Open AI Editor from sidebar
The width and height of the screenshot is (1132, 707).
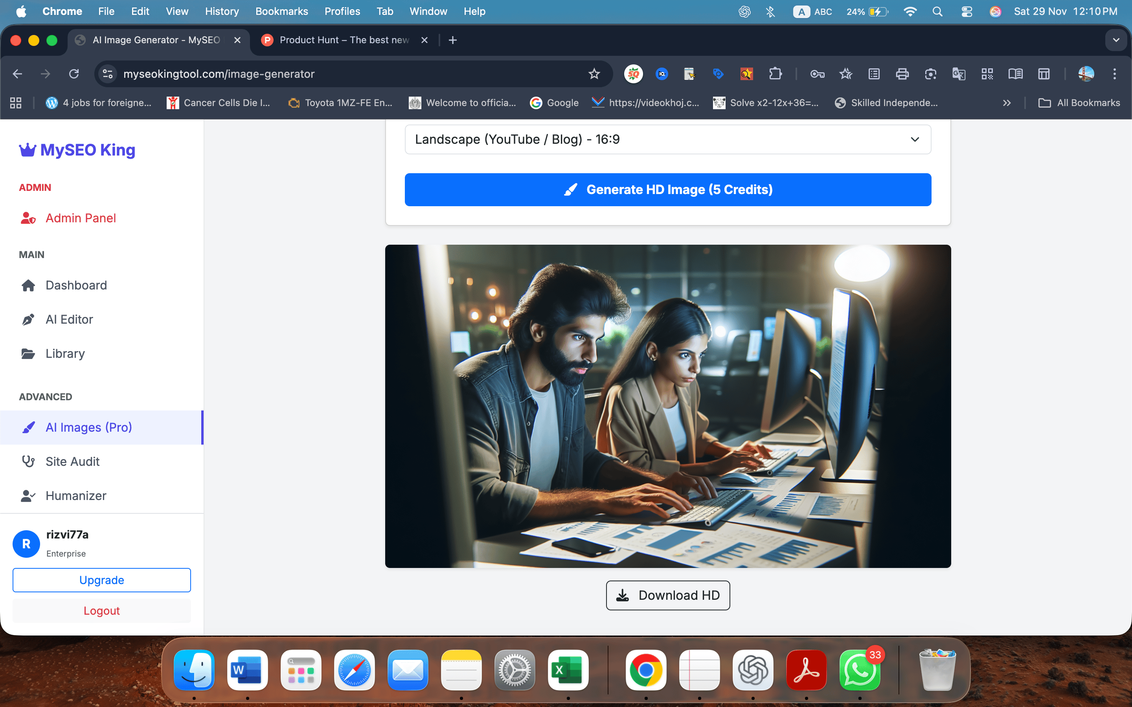click(x=69, y=319)
